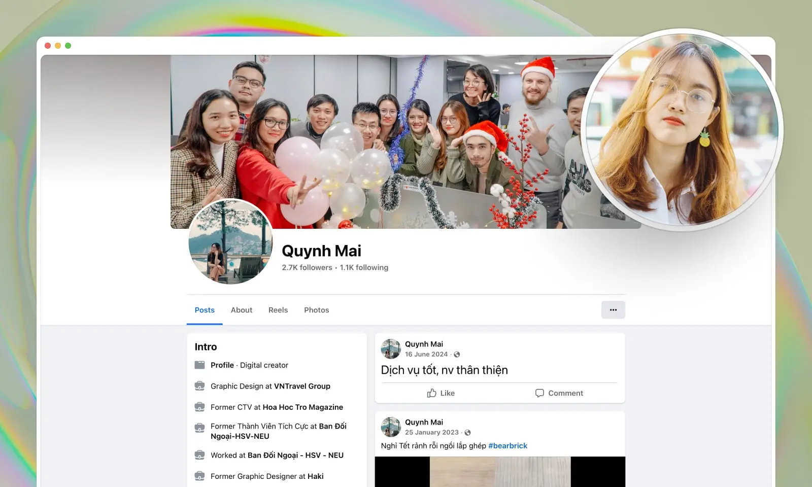The image size is (812, 487).
Task: Click the Intro section heading
Action: (x=206, y=347)
